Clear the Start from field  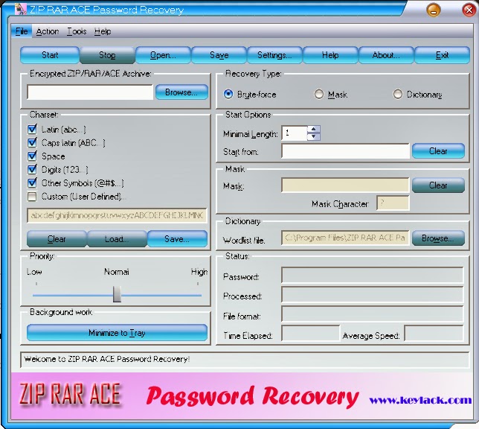pos(438,151)
